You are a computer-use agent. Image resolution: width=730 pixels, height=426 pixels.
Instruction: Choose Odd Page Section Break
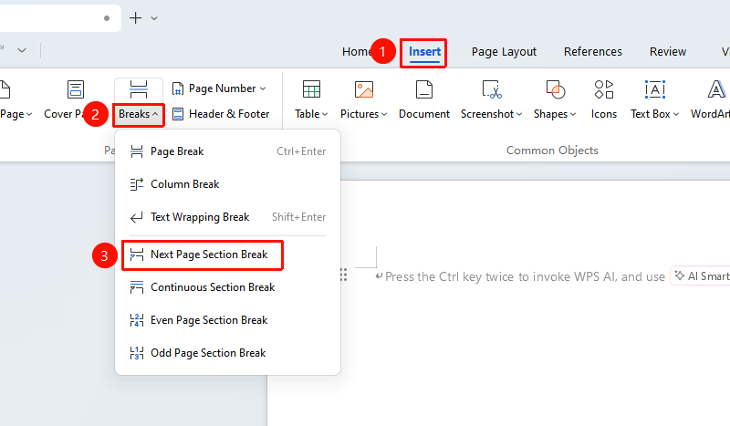[x=227, y=353]
